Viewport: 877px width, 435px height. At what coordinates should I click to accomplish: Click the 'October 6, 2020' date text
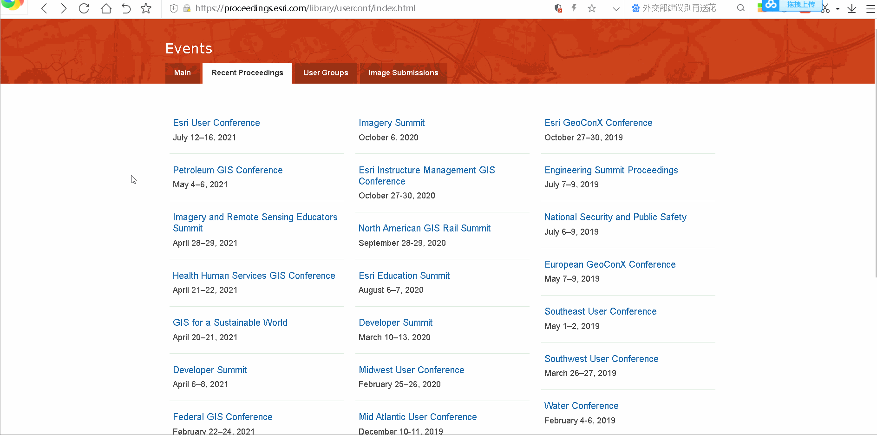388,138
